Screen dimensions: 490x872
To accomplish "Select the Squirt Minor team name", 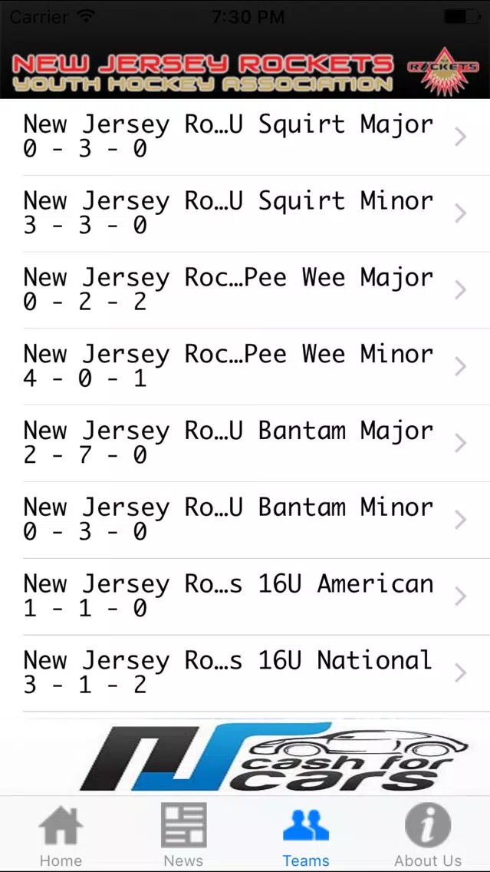I will click(x=229, y=201).
